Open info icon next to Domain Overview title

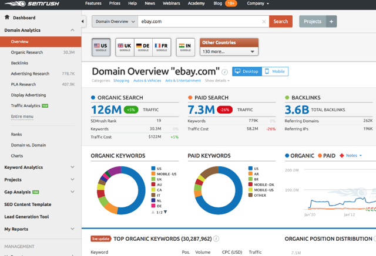click(x=224, y=71)
